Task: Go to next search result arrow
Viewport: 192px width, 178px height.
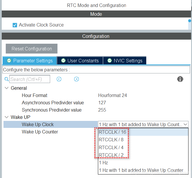Action: click(x=76, y=79)
